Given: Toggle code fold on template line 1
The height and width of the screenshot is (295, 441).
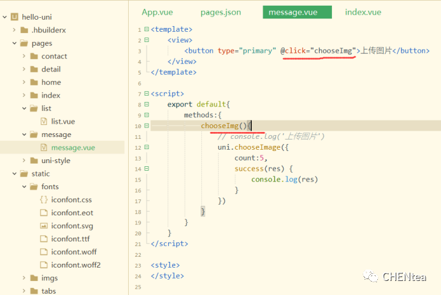Looking at the screenshot, I should [x=147, y=29].
